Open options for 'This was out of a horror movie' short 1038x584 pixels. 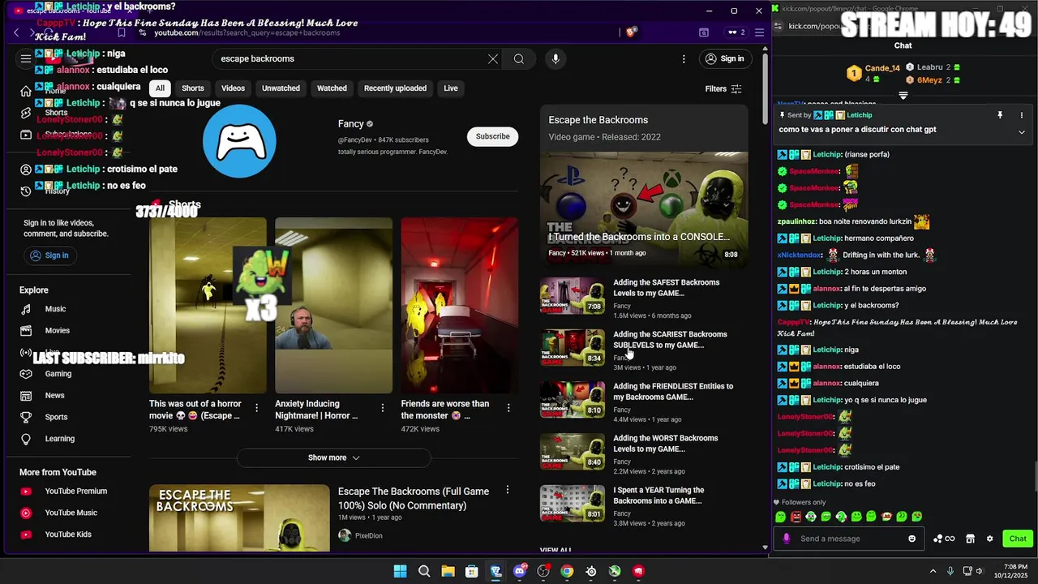click(256, 407)
